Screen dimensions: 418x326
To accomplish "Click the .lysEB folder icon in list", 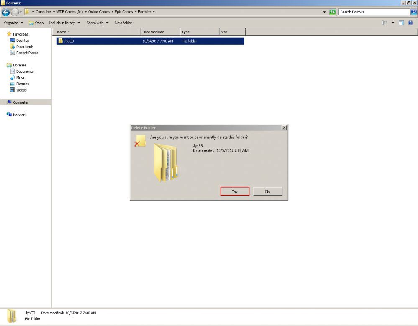I will [x=61, y=41].
